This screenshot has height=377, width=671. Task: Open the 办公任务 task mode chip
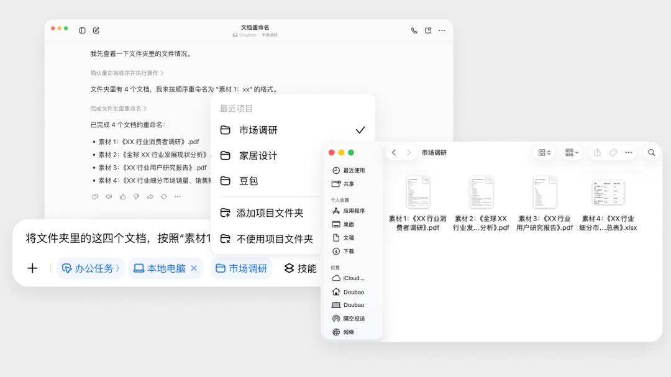(91, 268)
